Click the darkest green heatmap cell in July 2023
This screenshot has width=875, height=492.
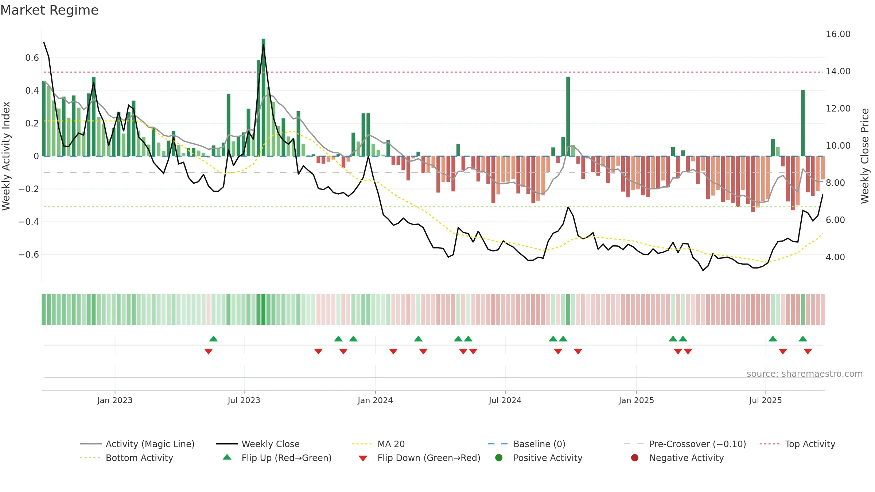tap(264, 309)
